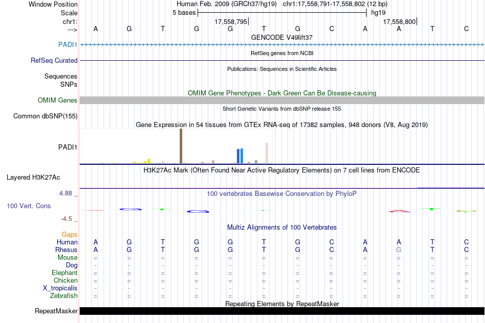
Task: Click the SNPs track label
Action: coord(69,84)
